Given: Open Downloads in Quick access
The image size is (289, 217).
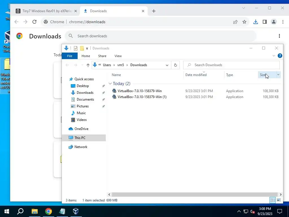Looking at the screenshot, I should [85, 93].
